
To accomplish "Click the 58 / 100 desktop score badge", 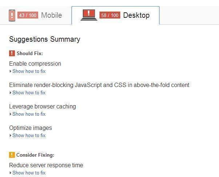I will pos(110,15).
